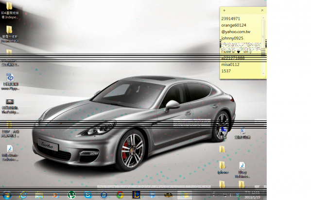This screenshot has width=311, height=200.
Task: Close the yellow sticky note
Action: click(262, 10)
